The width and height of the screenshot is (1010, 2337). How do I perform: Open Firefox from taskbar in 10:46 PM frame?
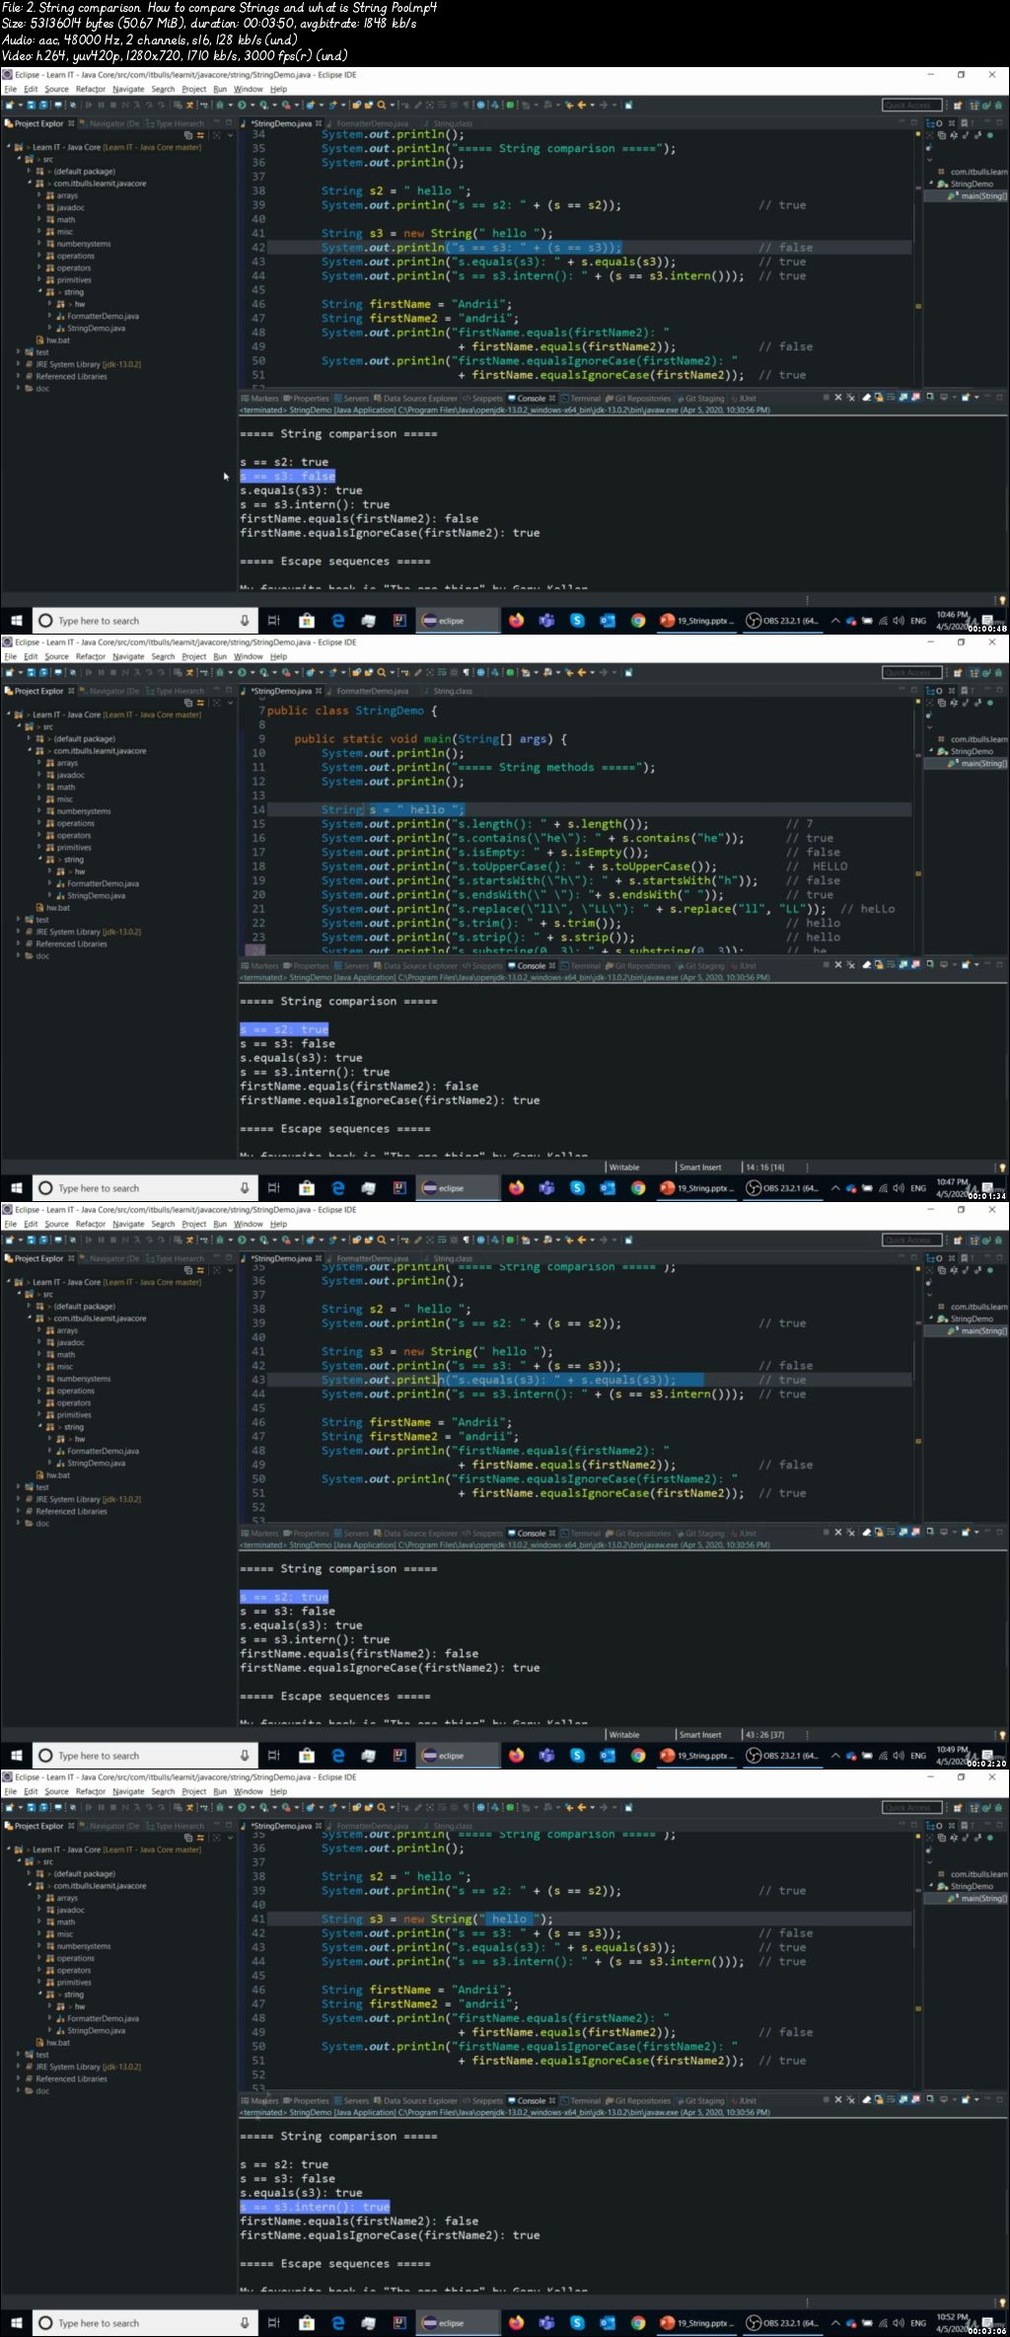point(516,621)
